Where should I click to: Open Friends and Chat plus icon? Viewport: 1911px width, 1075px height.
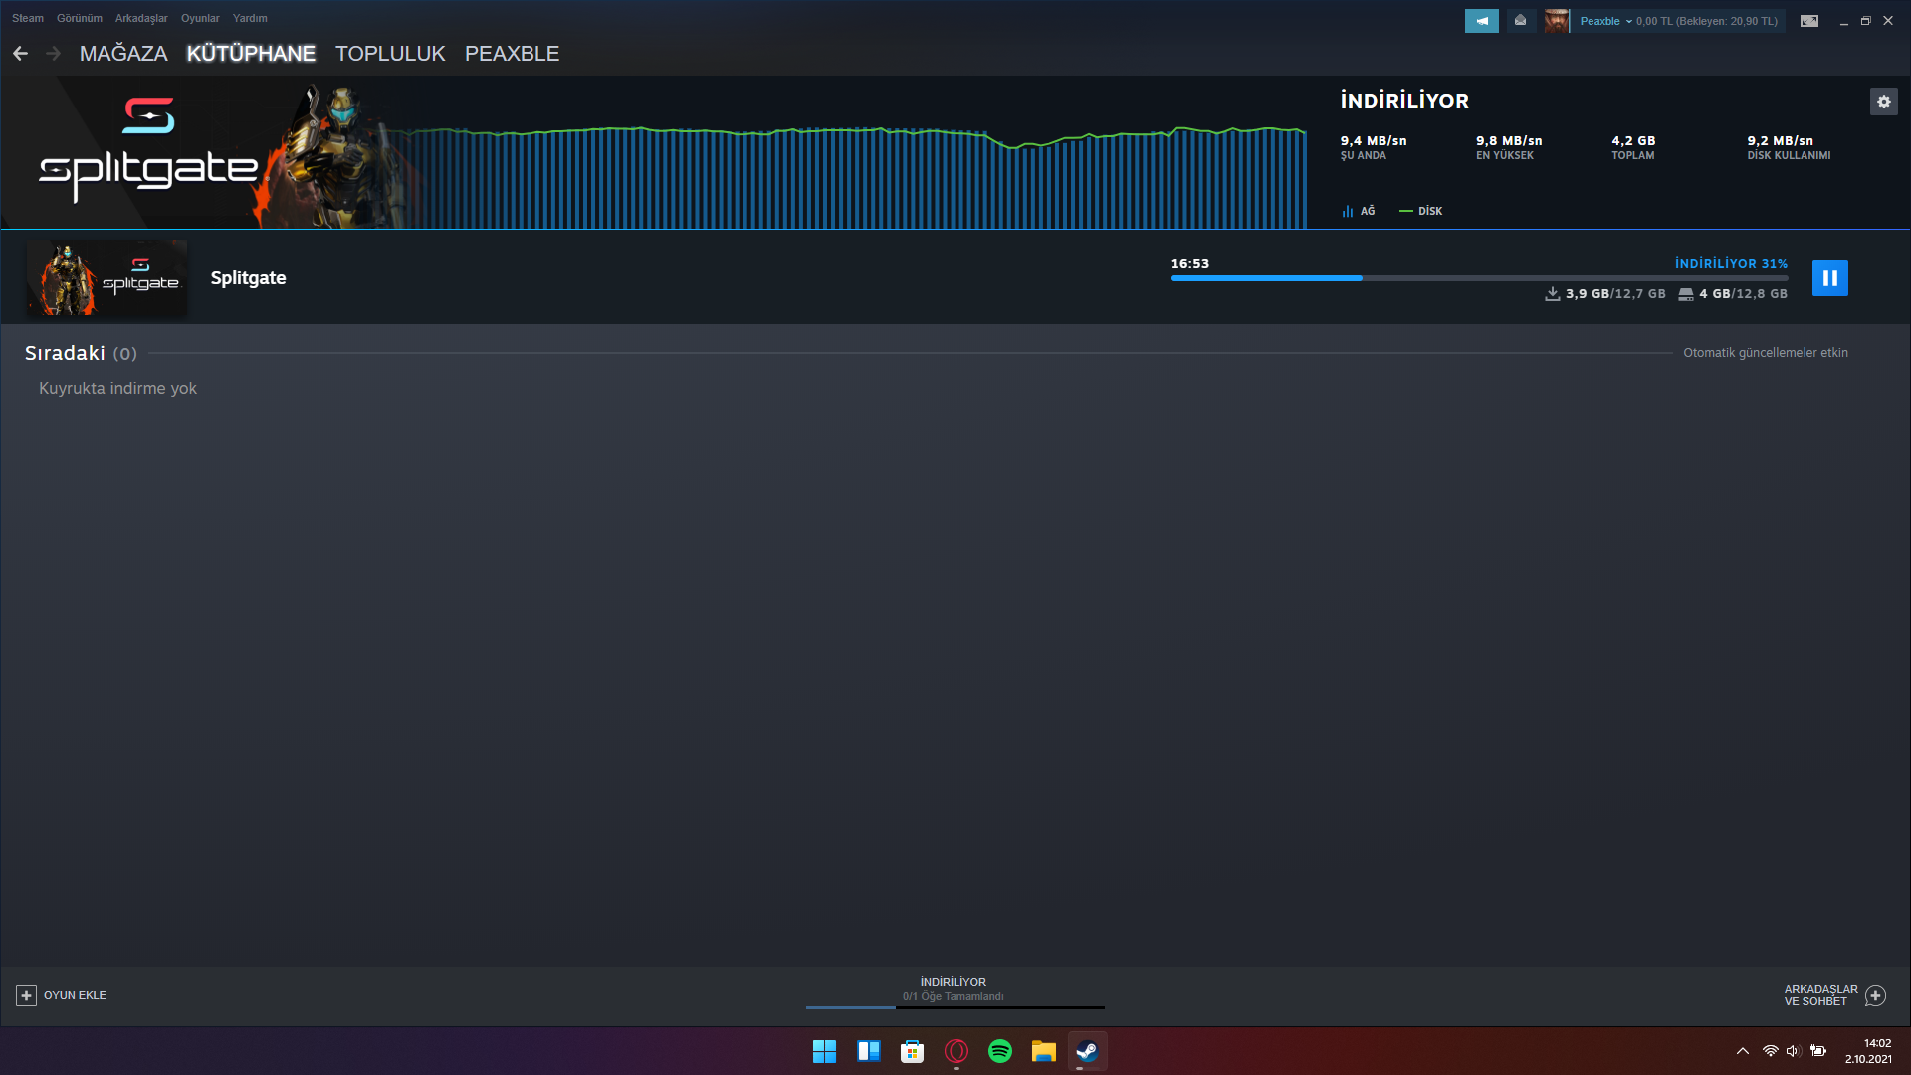[1875, 995]
